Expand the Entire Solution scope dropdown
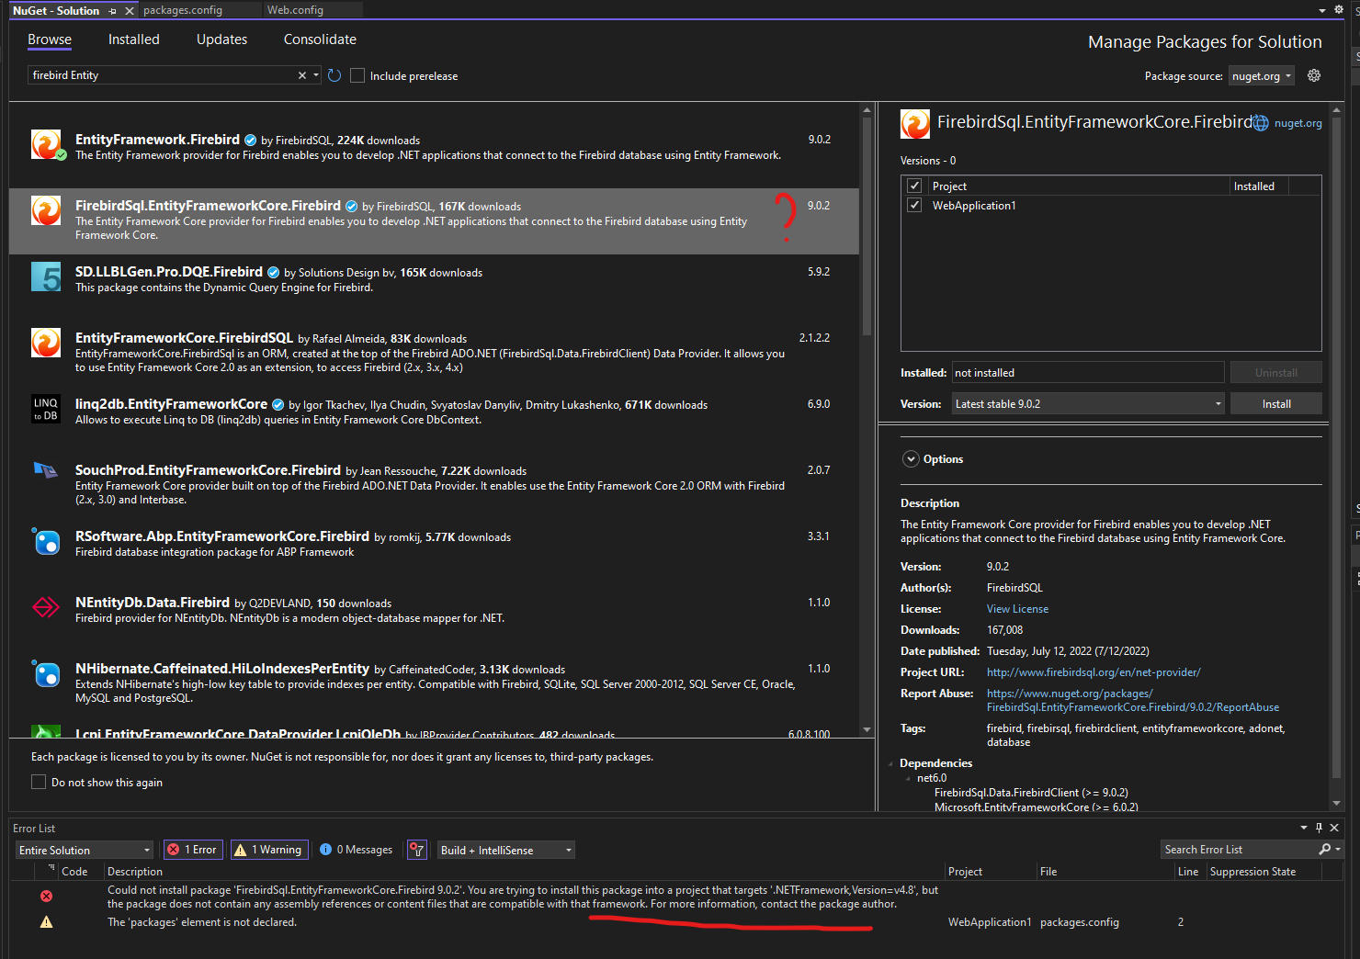The image size is (1360, 959). point(84,850)
